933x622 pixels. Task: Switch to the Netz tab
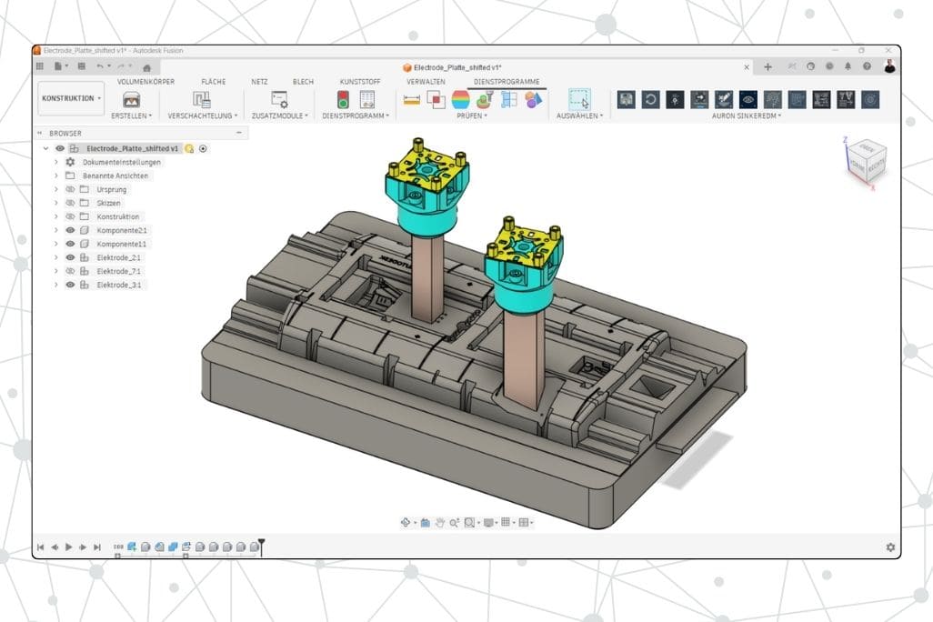259,82
